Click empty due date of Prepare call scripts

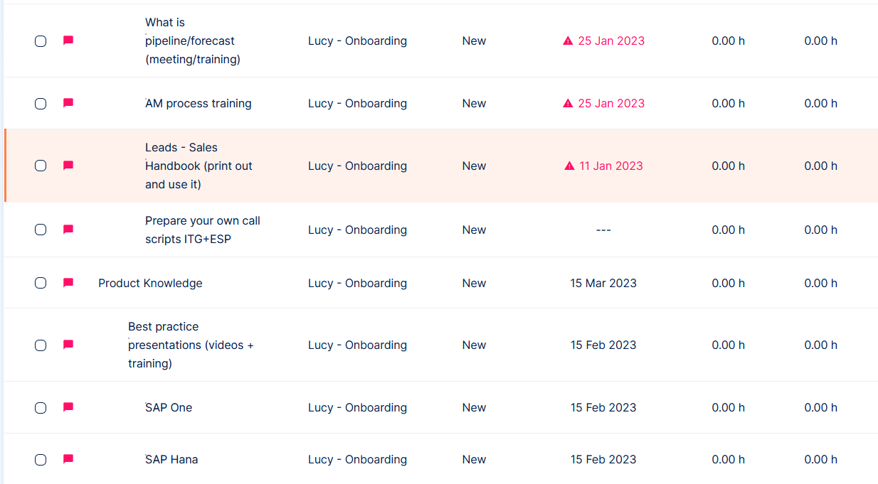(603, 230)
